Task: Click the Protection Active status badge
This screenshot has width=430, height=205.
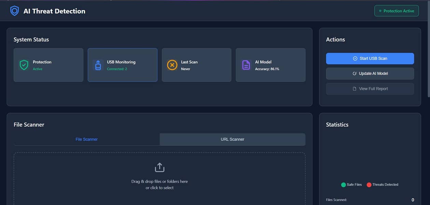Action: click(x=396, y=11)
